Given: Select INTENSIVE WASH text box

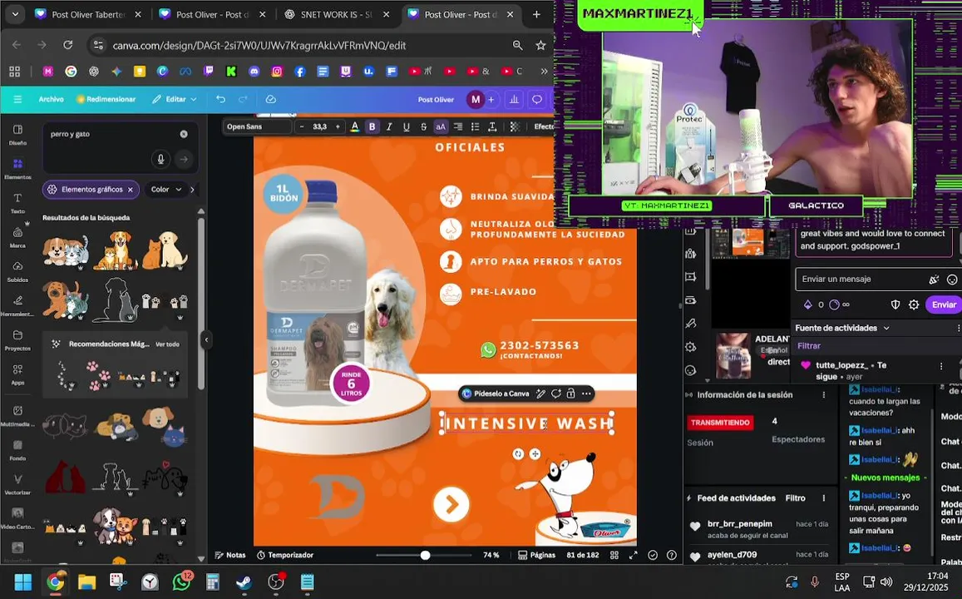Looking at the screenshot, I should (x=528, y=423).
